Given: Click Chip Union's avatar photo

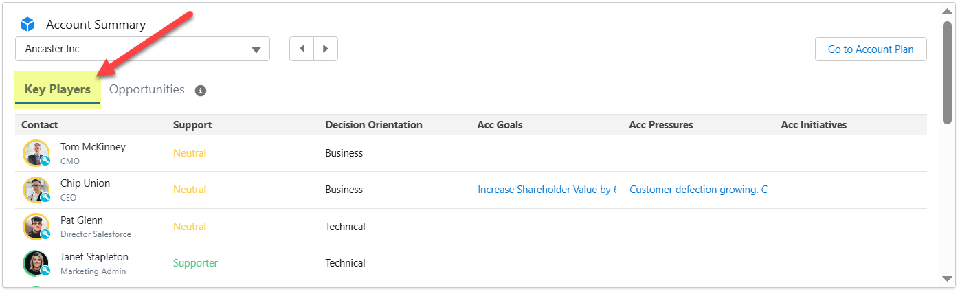Looking at the screenshot, I should (x=36, y=190).
